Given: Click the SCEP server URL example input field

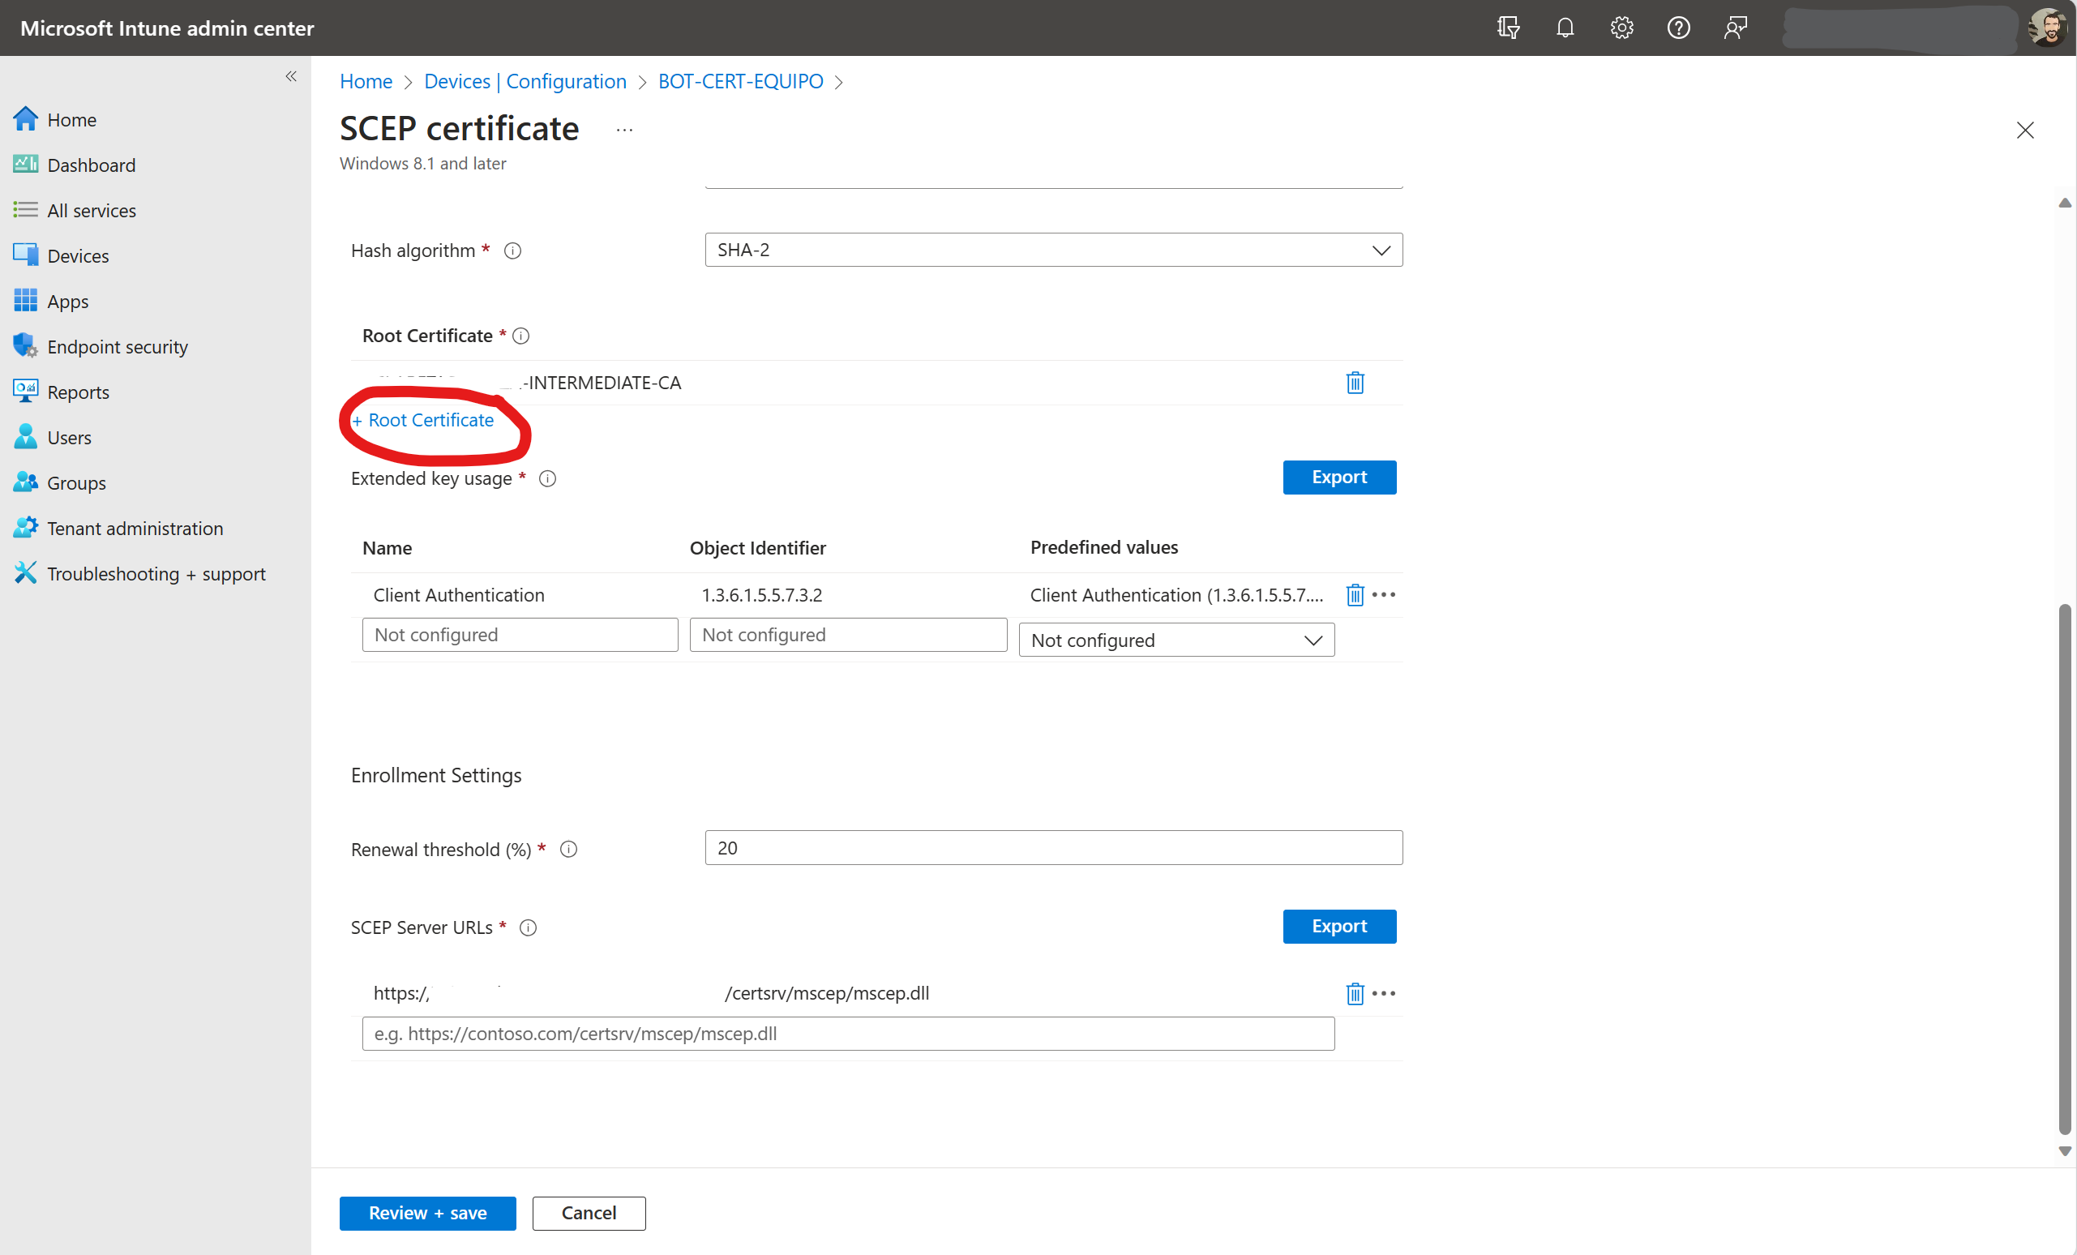Looking at the screenshot, I should 847,1034.
